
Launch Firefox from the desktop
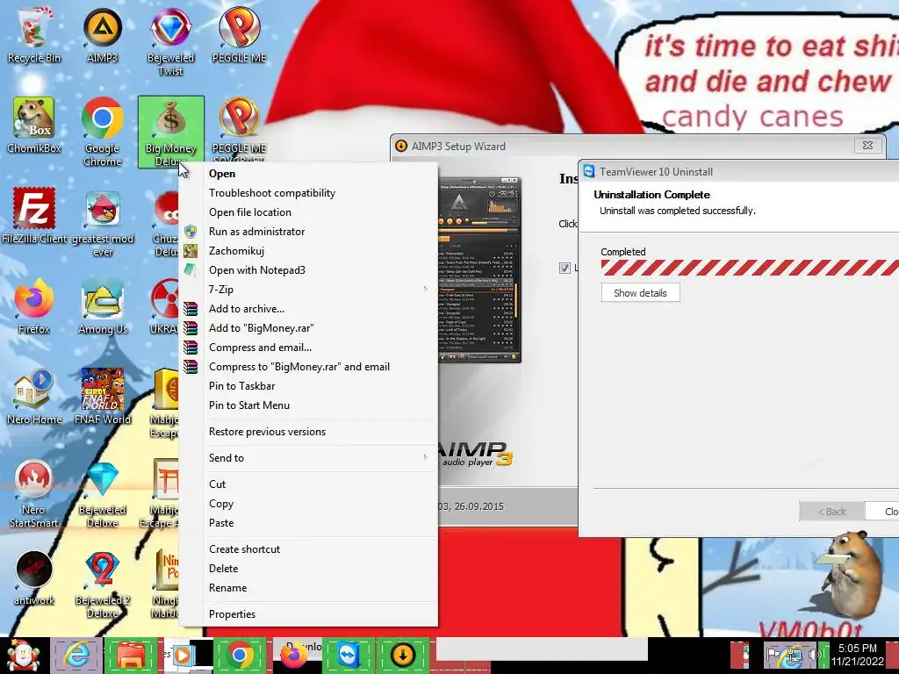click(x=34, y=306)
